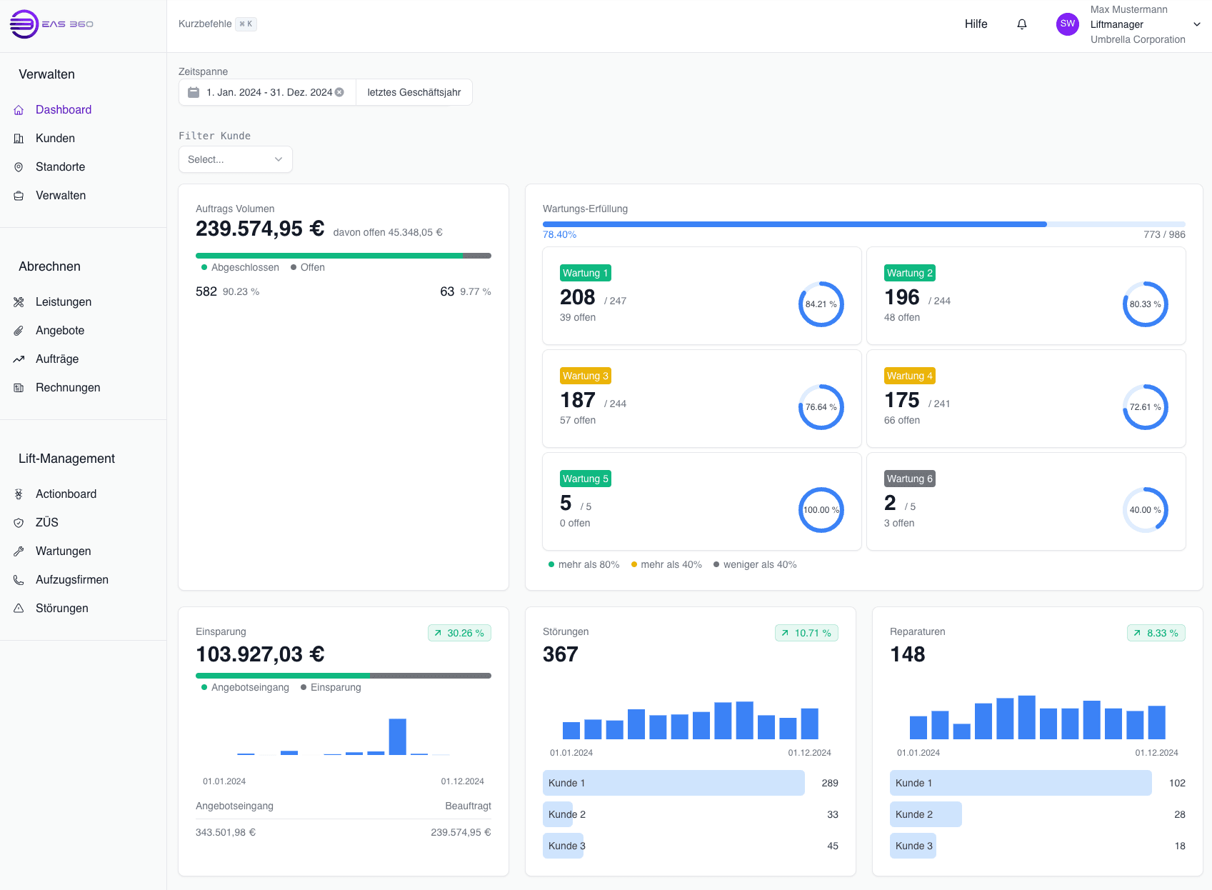Select Rechnungen in the sidebar
1212x890 pixels.
67,387
